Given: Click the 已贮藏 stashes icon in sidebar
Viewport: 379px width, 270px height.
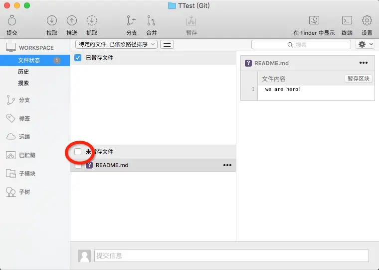Looking at the screenshot, I should coord(10,155).
